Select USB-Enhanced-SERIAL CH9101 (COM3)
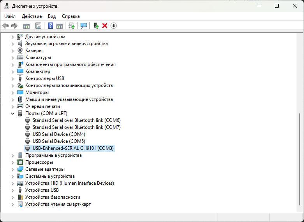Screen dimensions: 304x222 73,148
